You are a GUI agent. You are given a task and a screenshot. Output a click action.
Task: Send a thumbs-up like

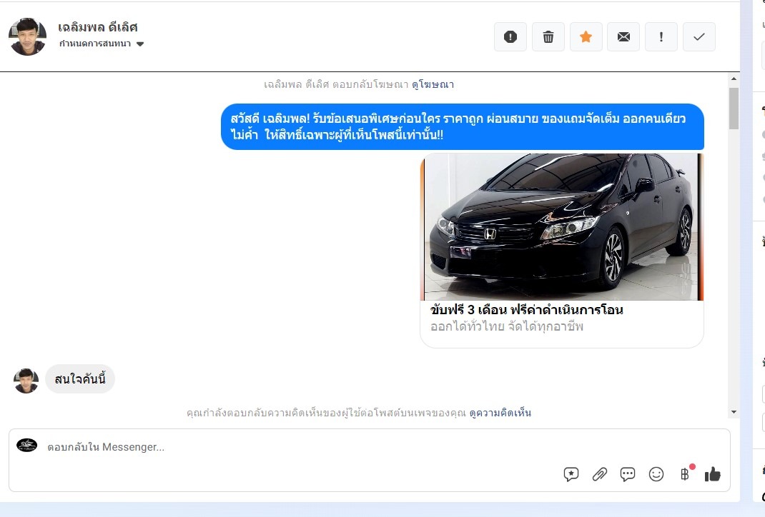pyautogui.click(x=713, y=474)
